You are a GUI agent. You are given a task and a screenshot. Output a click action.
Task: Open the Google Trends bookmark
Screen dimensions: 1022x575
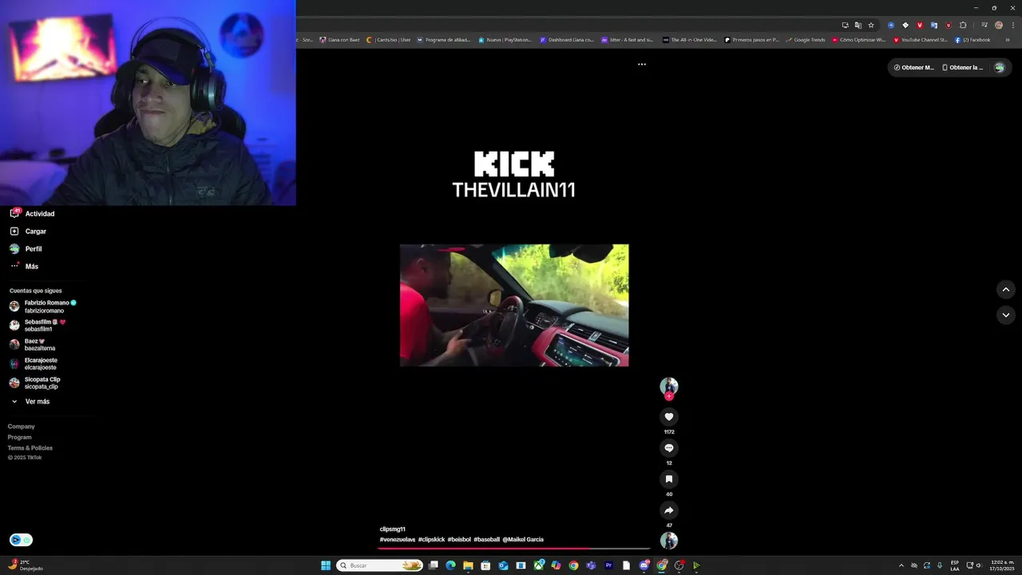click(x=806, y=40)
